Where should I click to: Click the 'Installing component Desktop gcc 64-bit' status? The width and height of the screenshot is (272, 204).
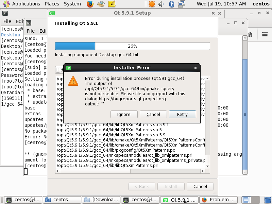tap(97, 55)
